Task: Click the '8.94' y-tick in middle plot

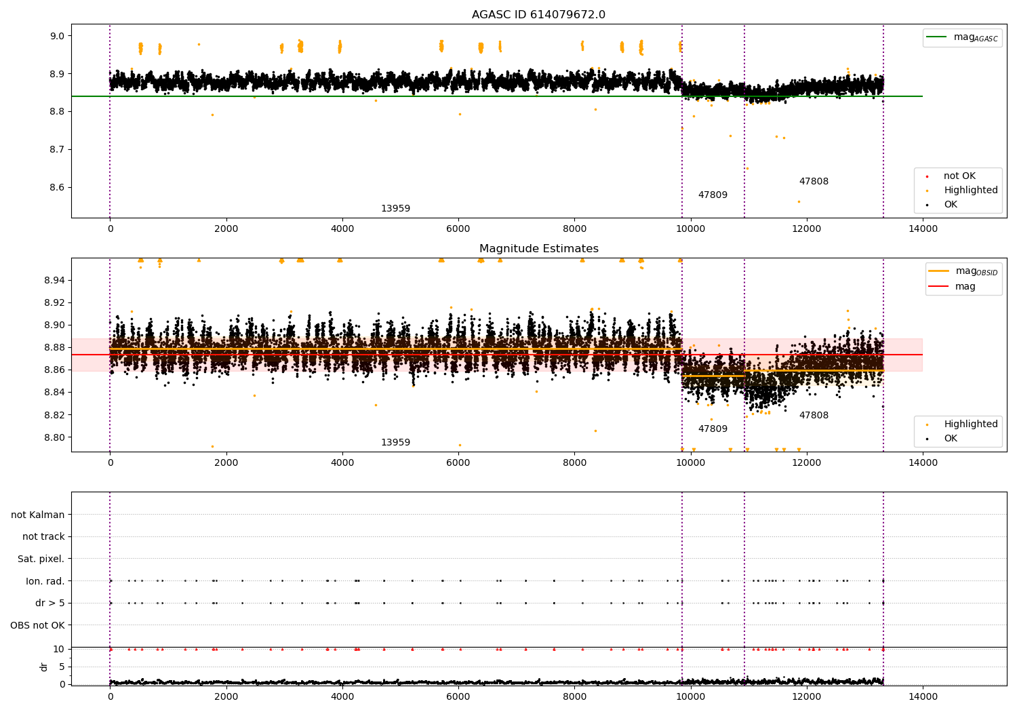Action: (54, 280)
